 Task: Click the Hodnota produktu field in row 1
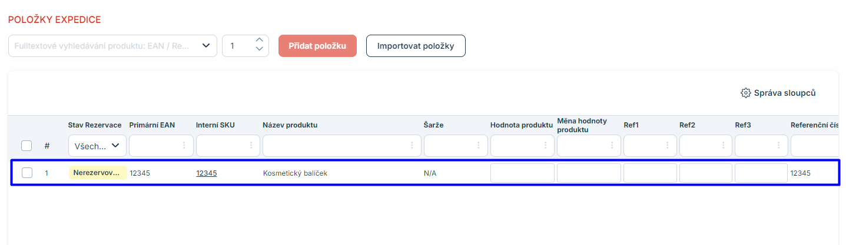pos(522,173)
